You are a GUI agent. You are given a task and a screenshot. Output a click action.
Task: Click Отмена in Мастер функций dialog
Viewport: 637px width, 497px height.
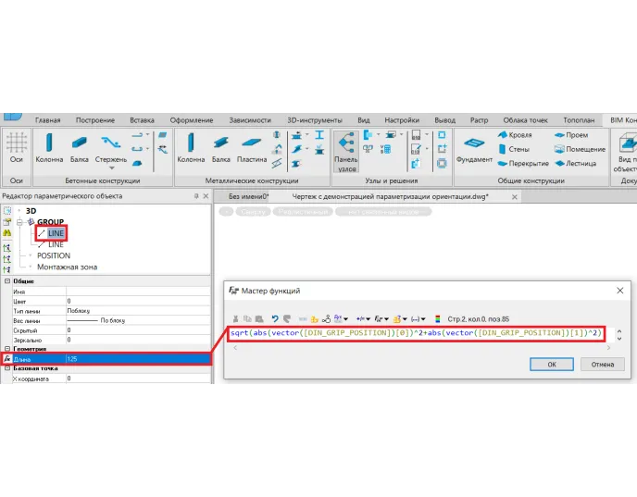603,365
